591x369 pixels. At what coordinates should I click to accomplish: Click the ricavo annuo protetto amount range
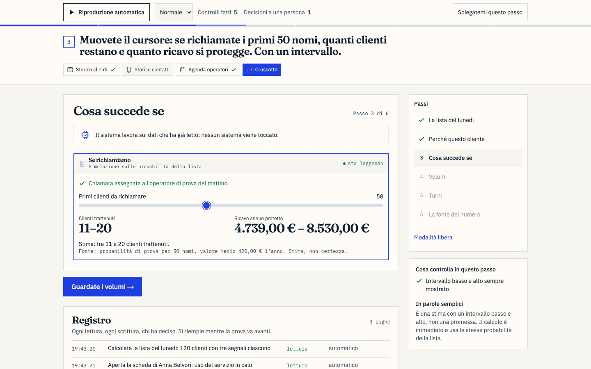pyautogui.click(x=302, y=228)
